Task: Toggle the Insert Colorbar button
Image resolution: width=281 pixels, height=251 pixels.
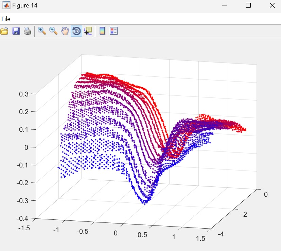Action: click(x=102, y=31)
